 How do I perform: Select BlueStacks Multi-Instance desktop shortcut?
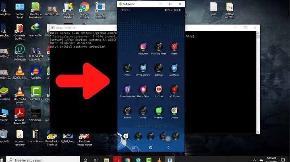(36, 10)
